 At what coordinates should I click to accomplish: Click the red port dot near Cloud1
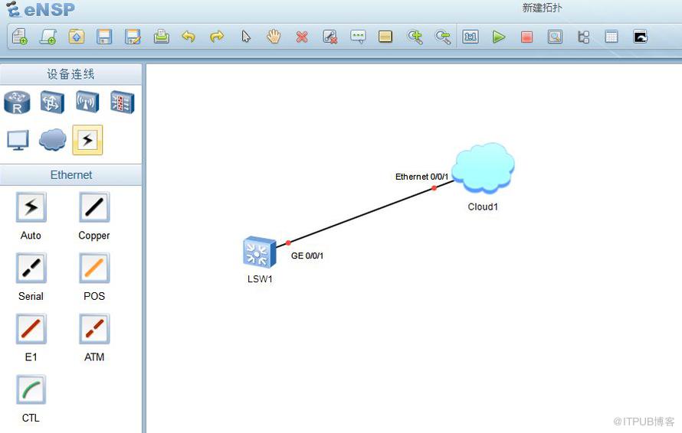pos(434,188)
